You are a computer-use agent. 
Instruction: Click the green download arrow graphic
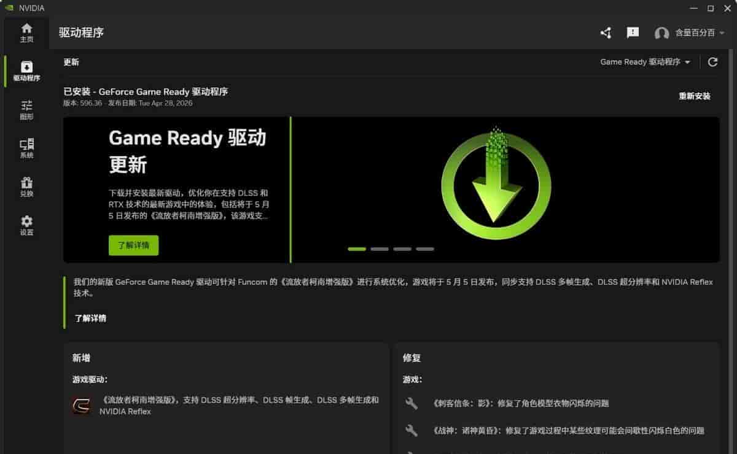pyautogui.click(x=496, y=183)
